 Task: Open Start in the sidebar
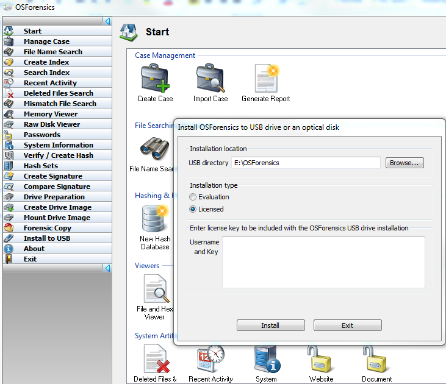pos(57,31)
